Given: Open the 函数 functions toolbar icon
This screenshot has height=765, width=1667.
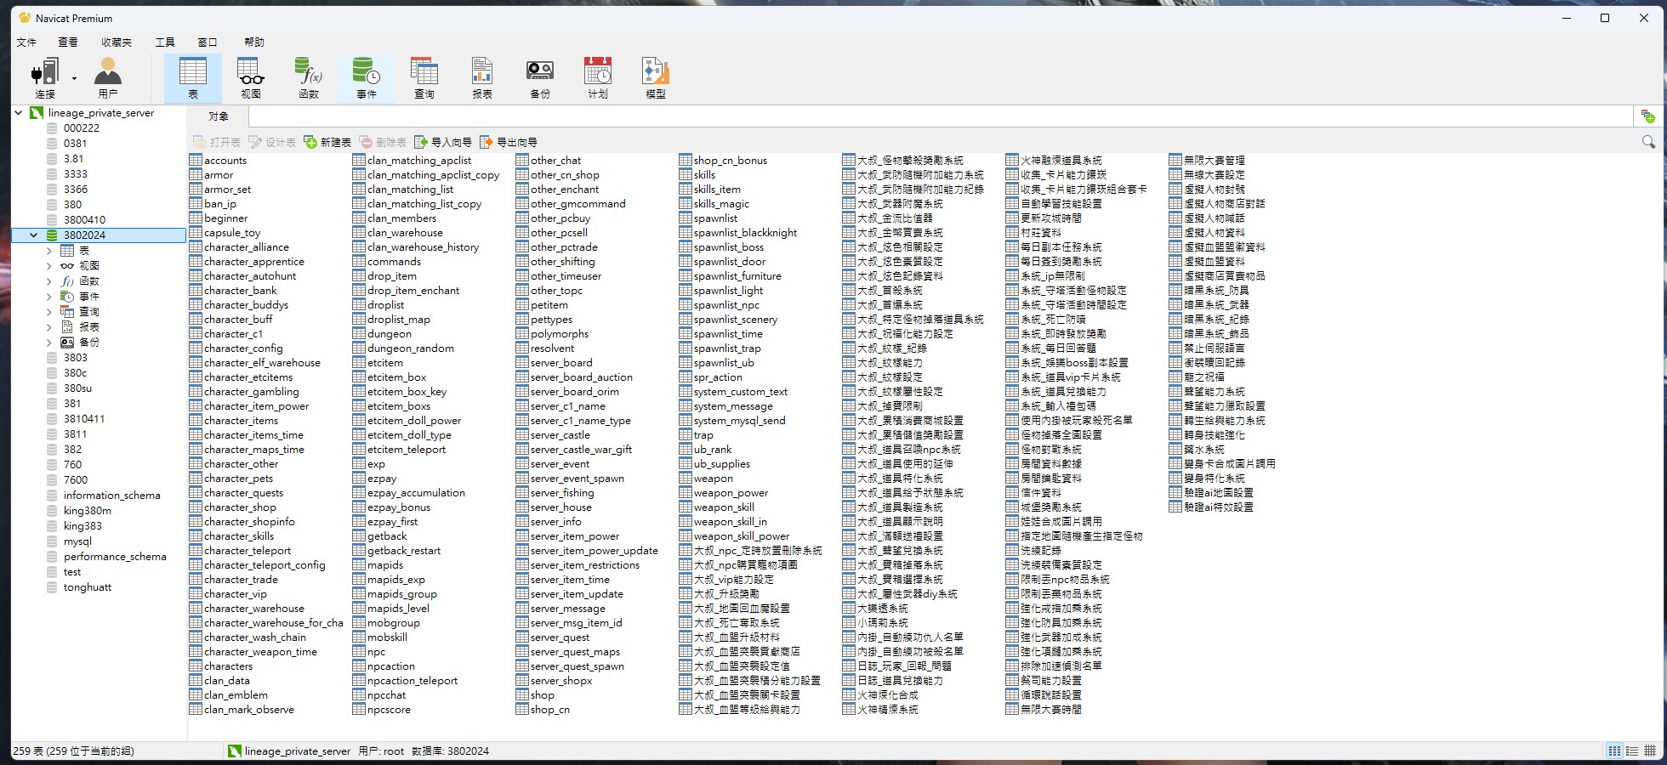Looking at the screenshot, I should click(308, 77).
